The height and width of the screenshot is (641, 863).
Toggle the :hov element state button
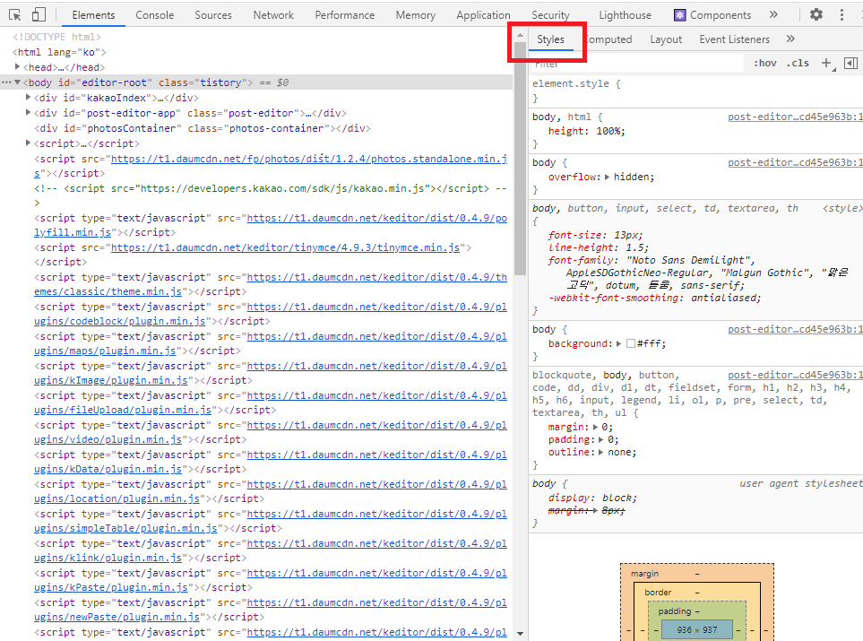(765, 64)
